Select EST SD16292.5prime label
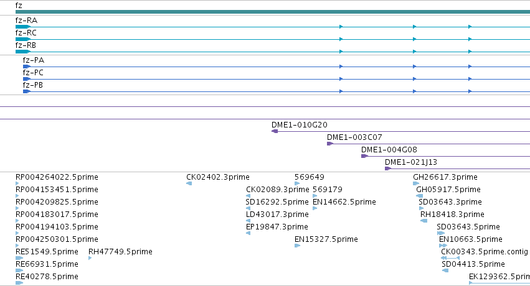This screenshot has height=286, width=530. coord(277,202)
